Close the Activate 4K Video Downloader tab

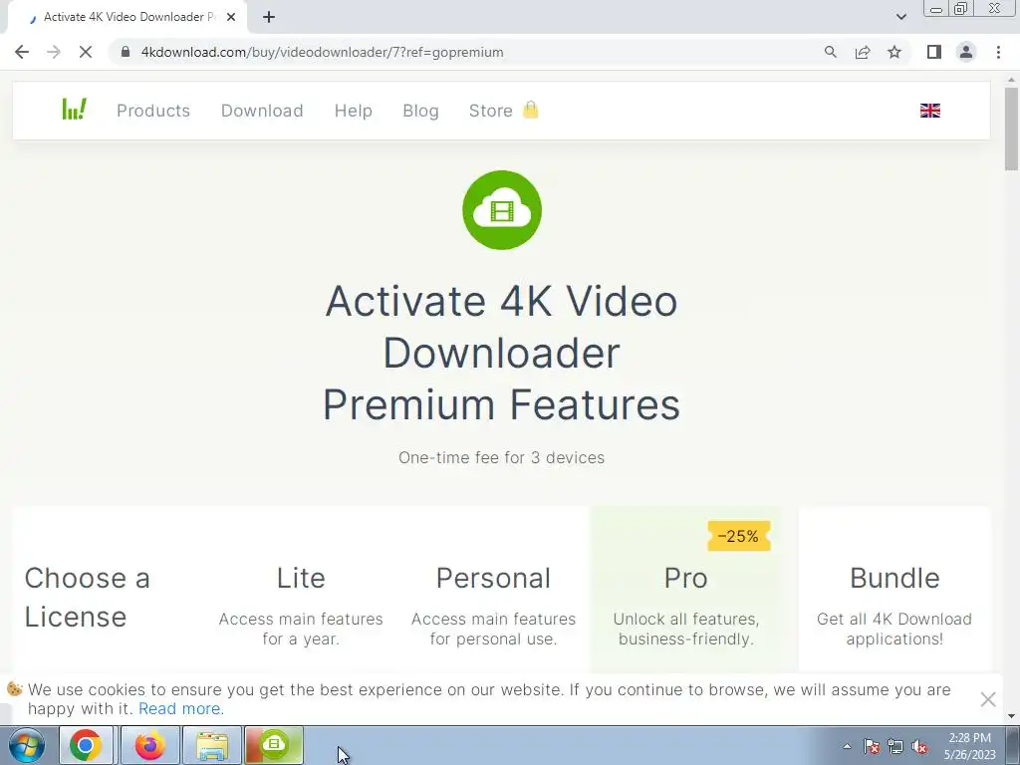[231, 18]
